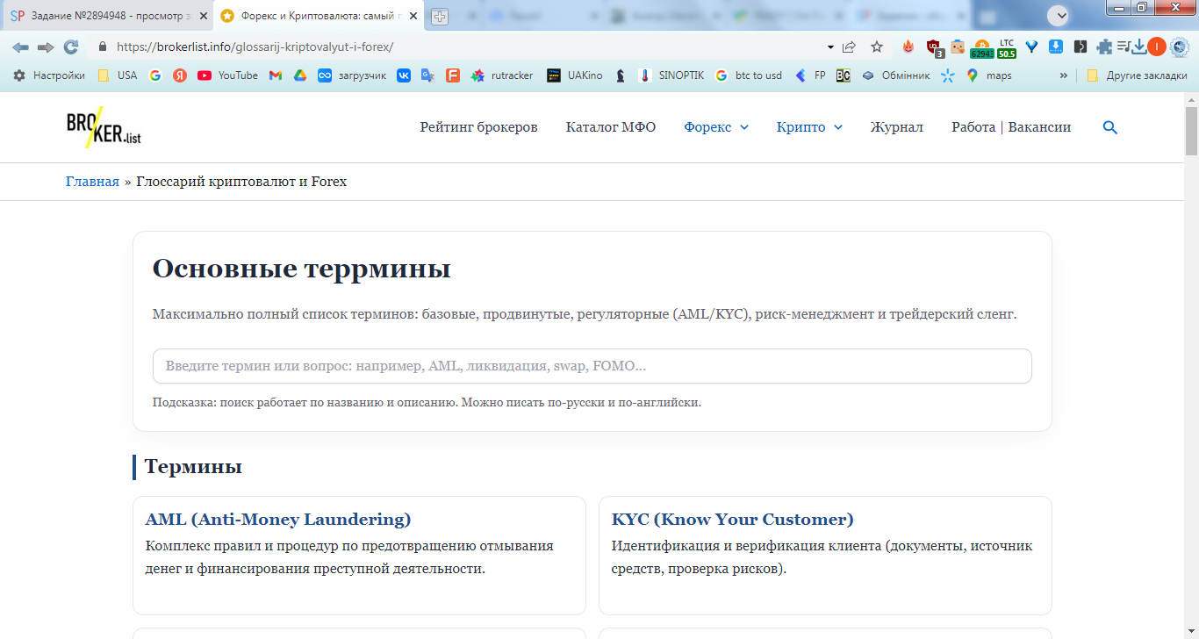
Task: Open the загрузчик bookmark
Action: point(352,75)
